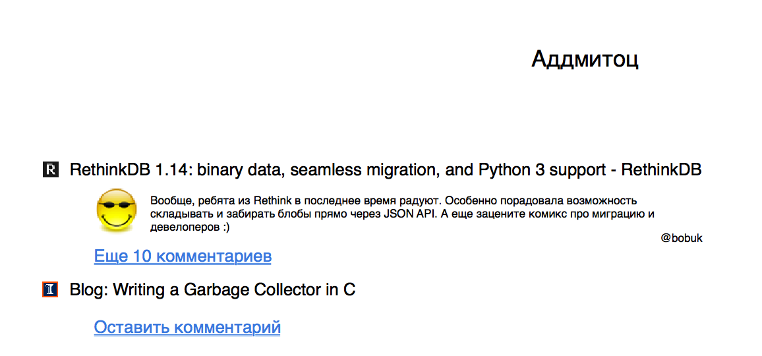Open the @bobuk author handle
The height and width of the screenshot is (356, 762).
click(682, 239)
